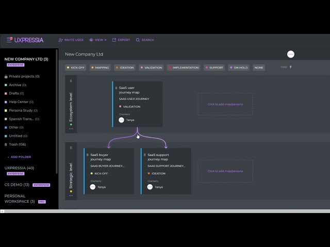Click the Trash bin icon

coord(6,145)
